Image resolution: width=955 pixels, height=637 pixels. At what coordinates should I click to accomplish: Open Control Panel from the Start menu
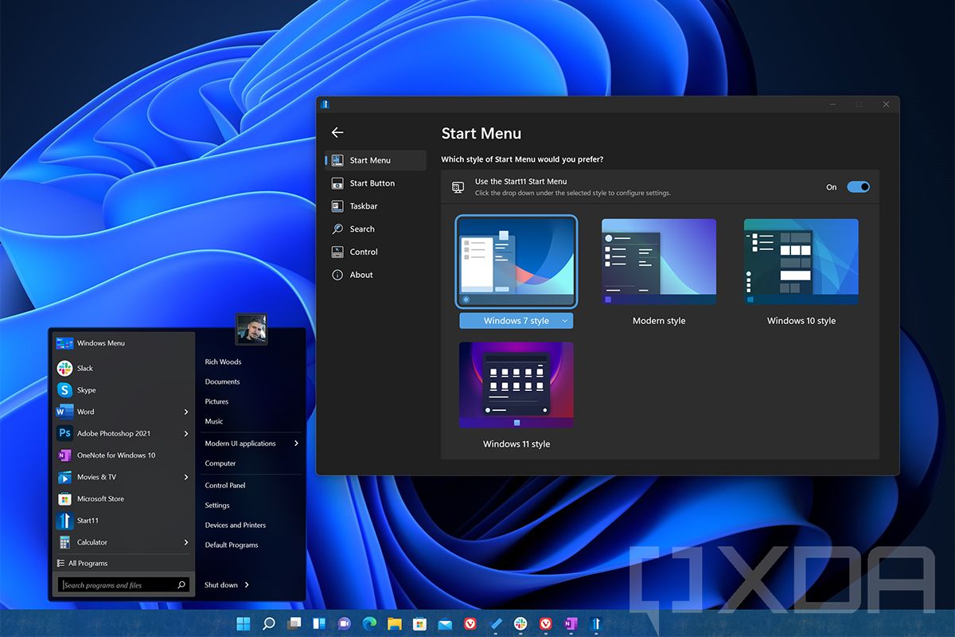point(225,485)
